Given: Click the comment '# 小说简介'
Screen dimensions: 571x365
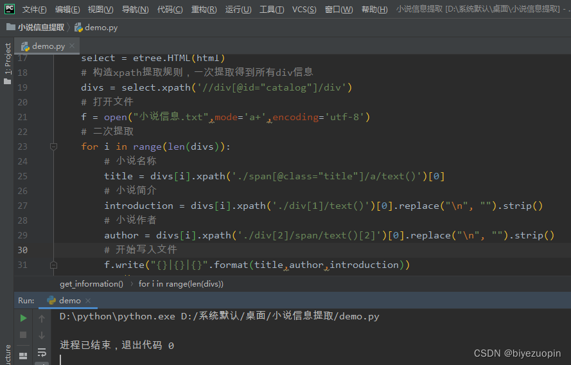Looking at the screenshot, I should pyautogui.click(x=130, y=190).
